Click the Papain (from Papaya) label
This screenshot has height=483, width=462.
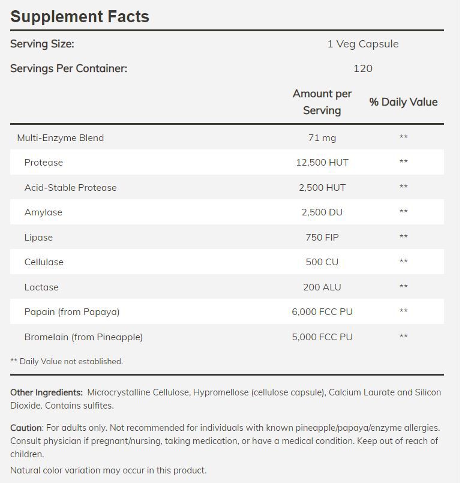[72, 312]
